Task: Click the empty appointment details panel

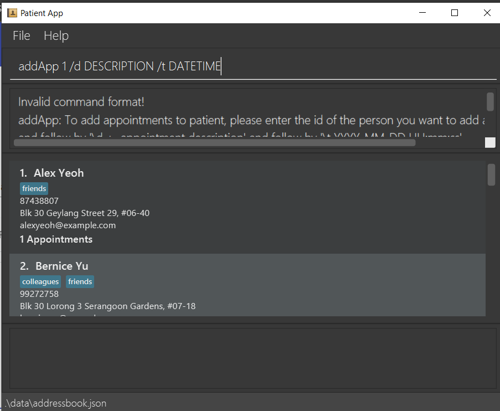Action: tap(253, 358)
